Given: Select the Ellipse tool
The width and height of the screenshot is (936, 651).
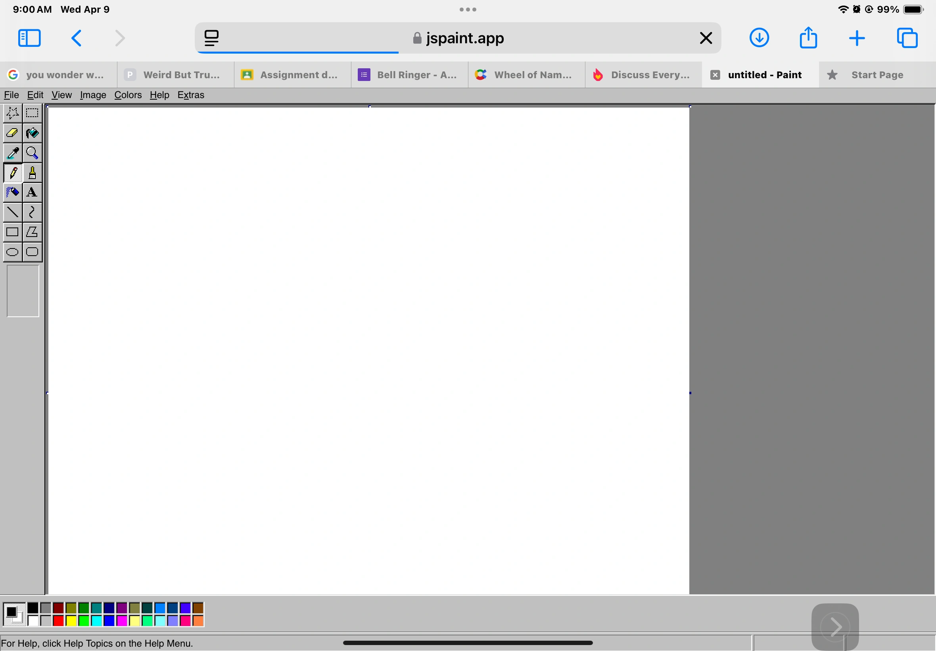Looking at the screenshot, I should 12,251.
